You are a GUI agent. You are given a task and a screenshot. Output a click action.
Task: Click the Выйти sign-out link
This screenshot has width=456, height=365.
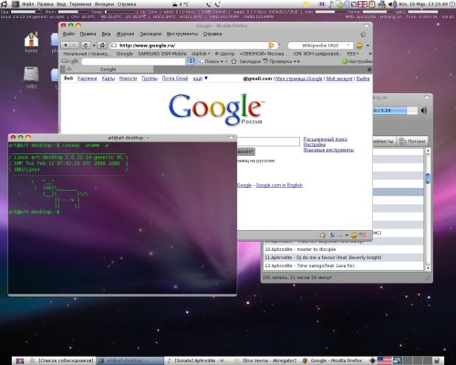[x=363, y=78]
